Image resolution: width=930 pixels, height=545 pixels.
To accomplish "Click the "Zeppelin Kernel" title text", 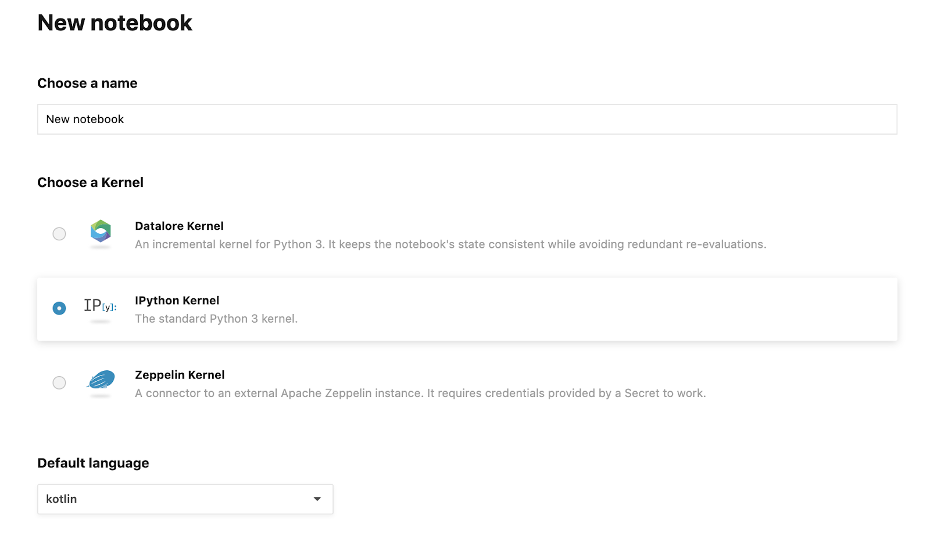I will (180, 375).
